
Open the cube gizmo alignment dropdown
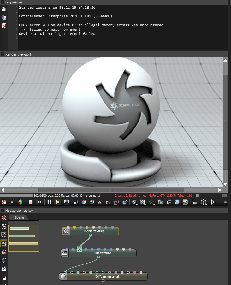pyautogui.click(x=204, y=202)
